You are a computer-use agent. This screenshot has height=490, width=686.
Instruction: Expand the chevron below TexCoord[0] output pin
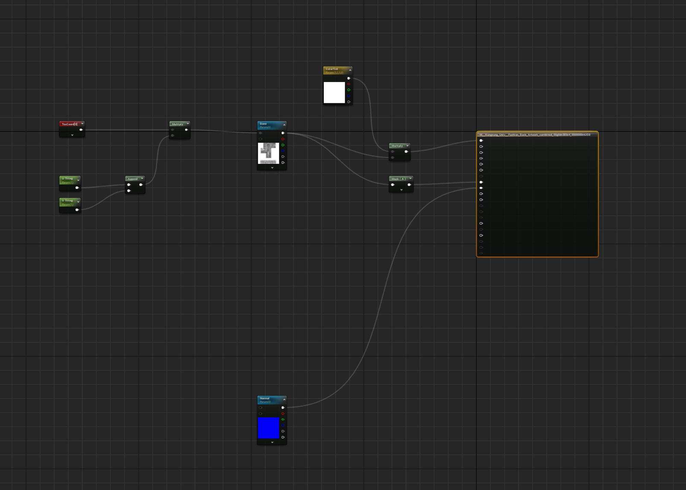click(72, 135)
